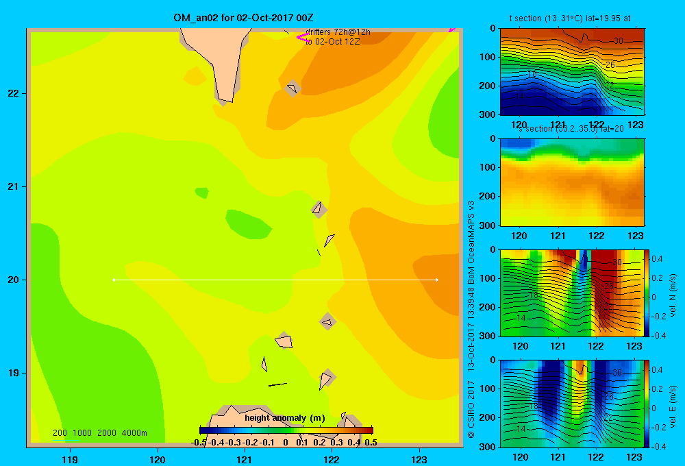The width and height of the screenshot is (685, 466).
Task: Click the vel. N color scale bar
Action: point(647,293)
